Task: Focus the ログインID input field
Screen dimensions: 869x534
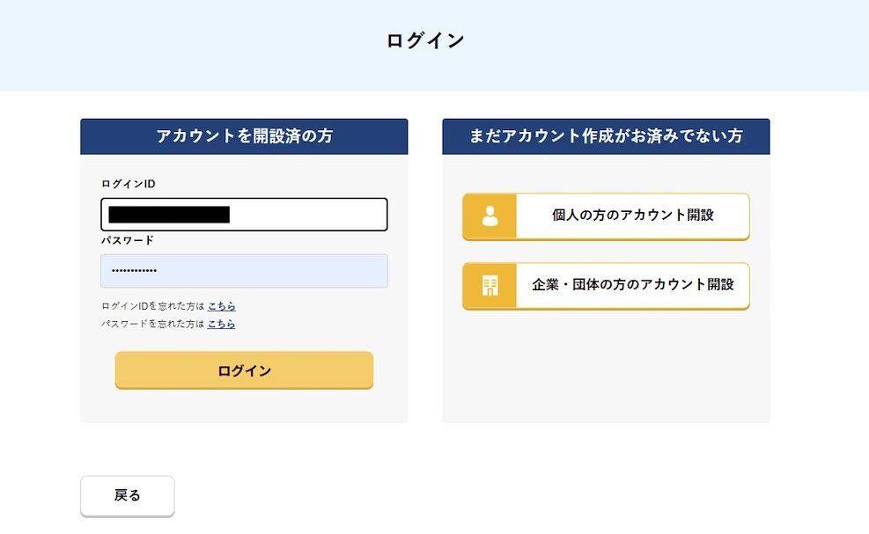Action: tap(308, 215)
